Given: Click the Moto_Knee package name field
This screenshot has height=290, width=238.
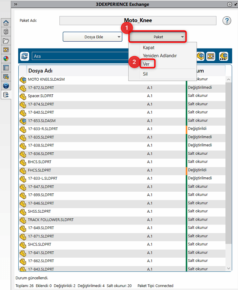Looking at the screenshot, I should pos(138,20).
